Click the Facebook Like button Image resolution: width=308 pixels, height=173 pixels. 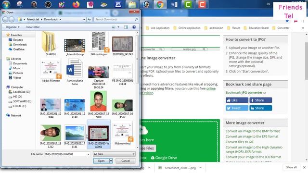(237, 100)
